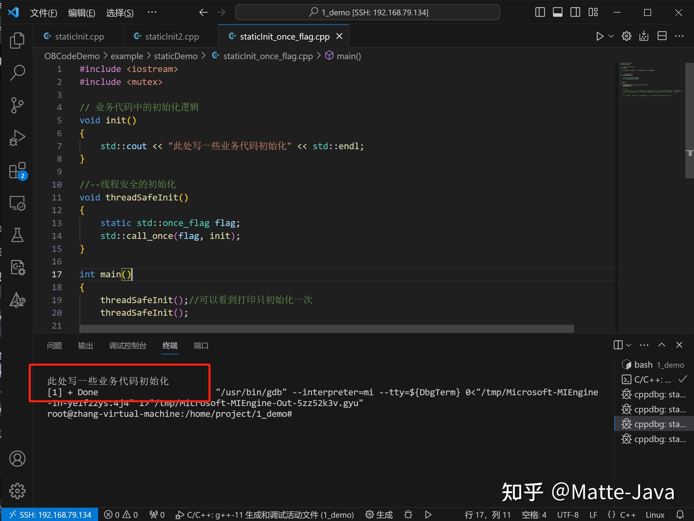
Task: Open the Extensions view
Action: 17,171
